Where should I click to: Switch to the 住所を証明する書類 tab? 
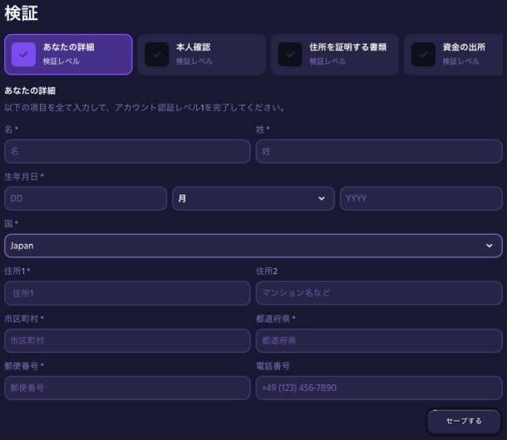coord(335,54)
